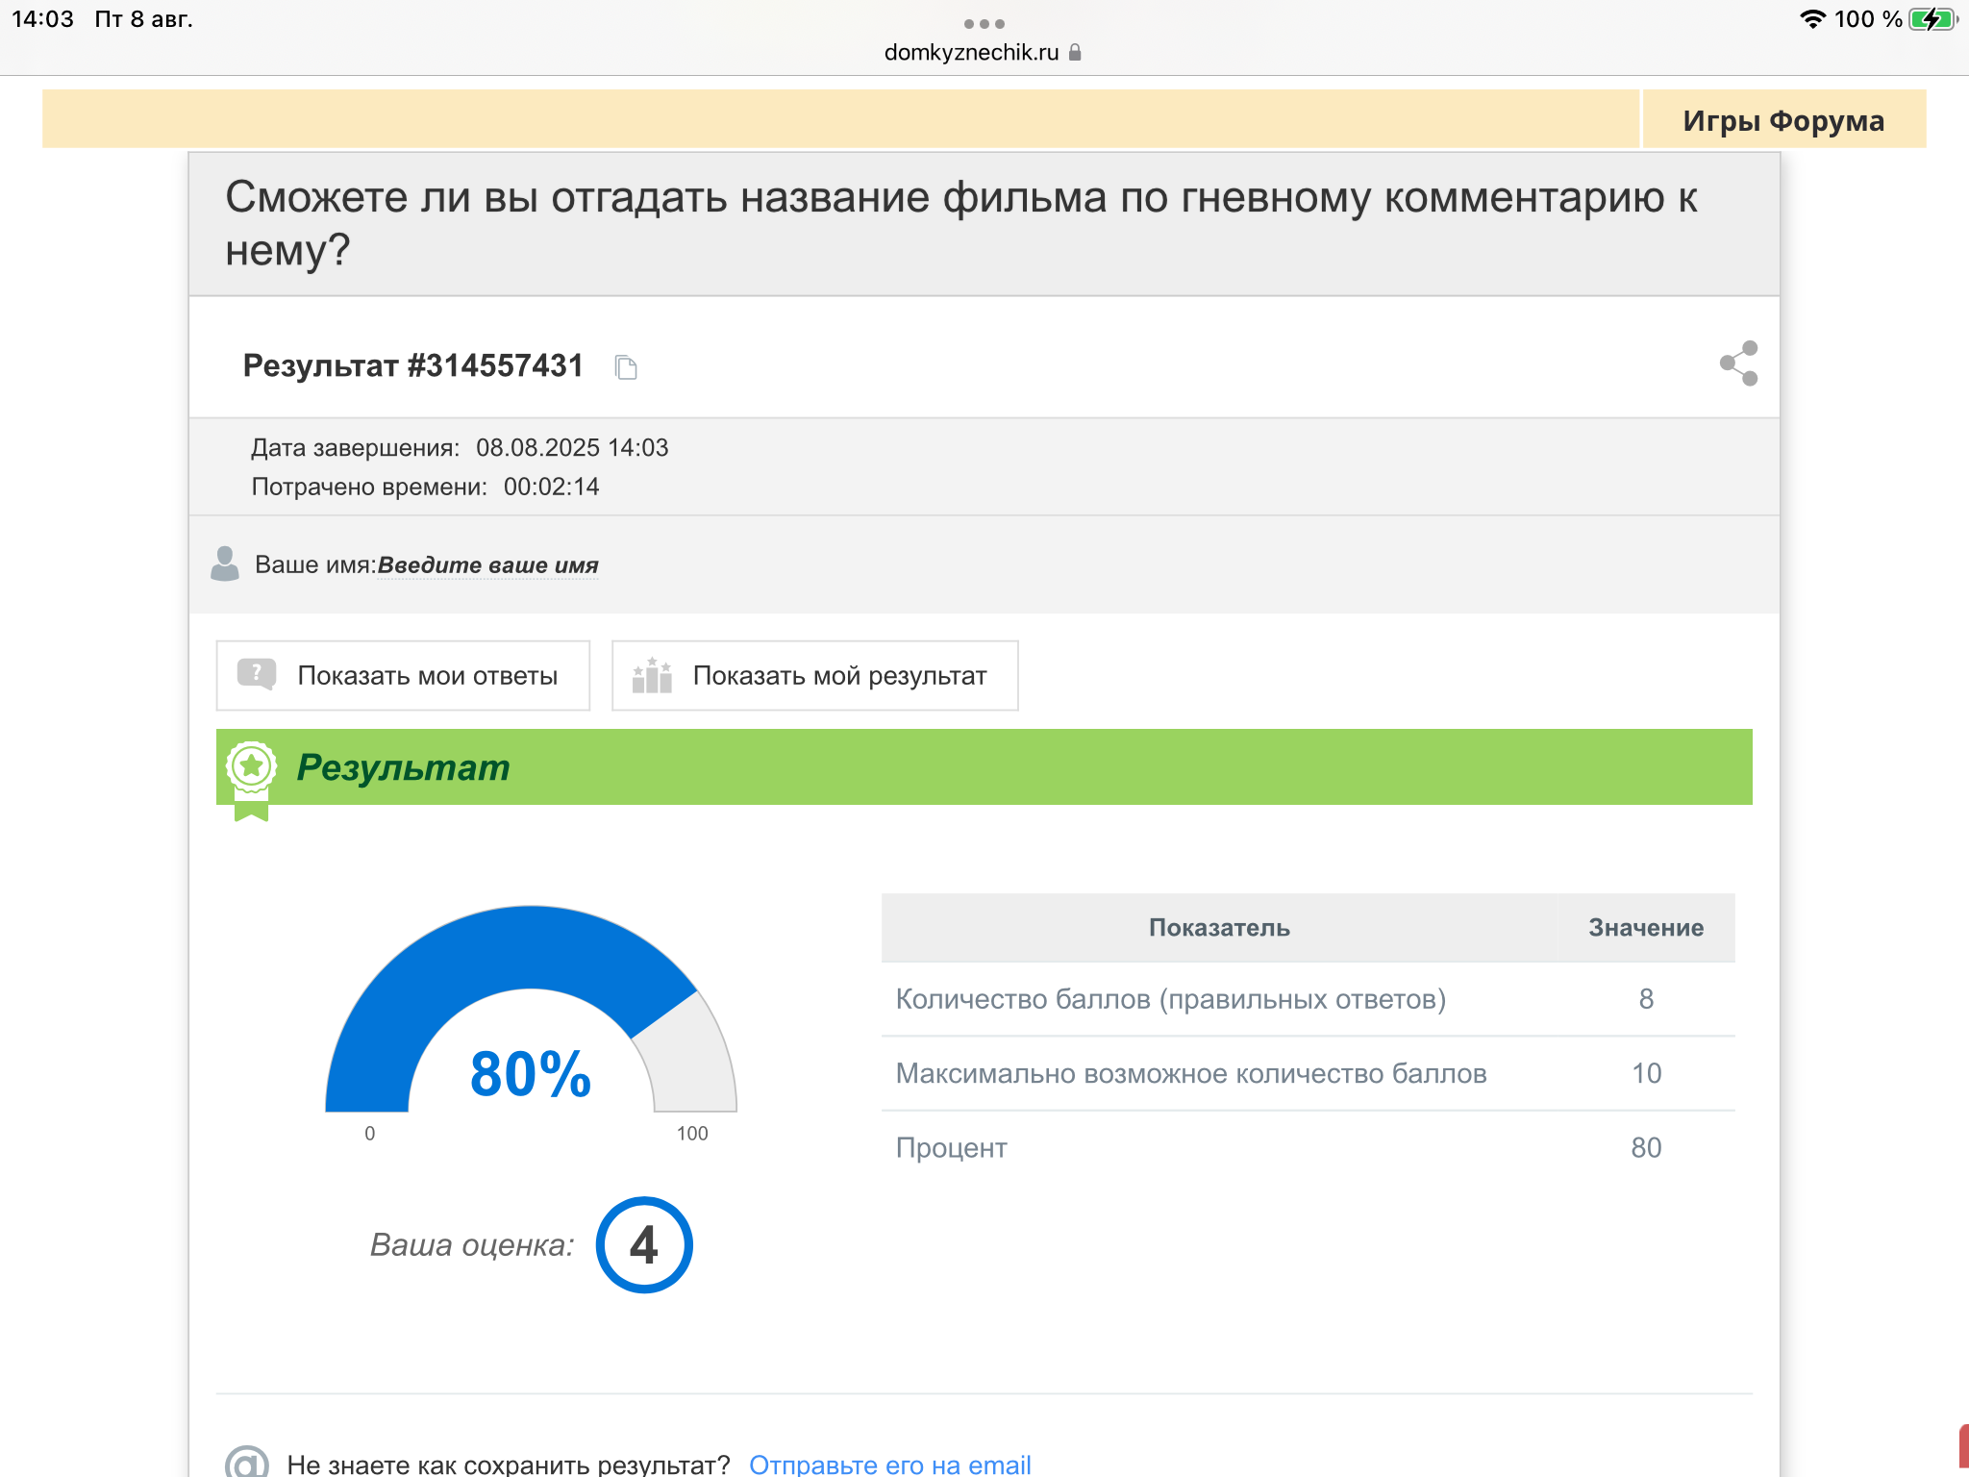Viewport: 1969px width, 1477px height.
Task: Copy the result number with the copy icon
Action: click(x=626, y=367)
